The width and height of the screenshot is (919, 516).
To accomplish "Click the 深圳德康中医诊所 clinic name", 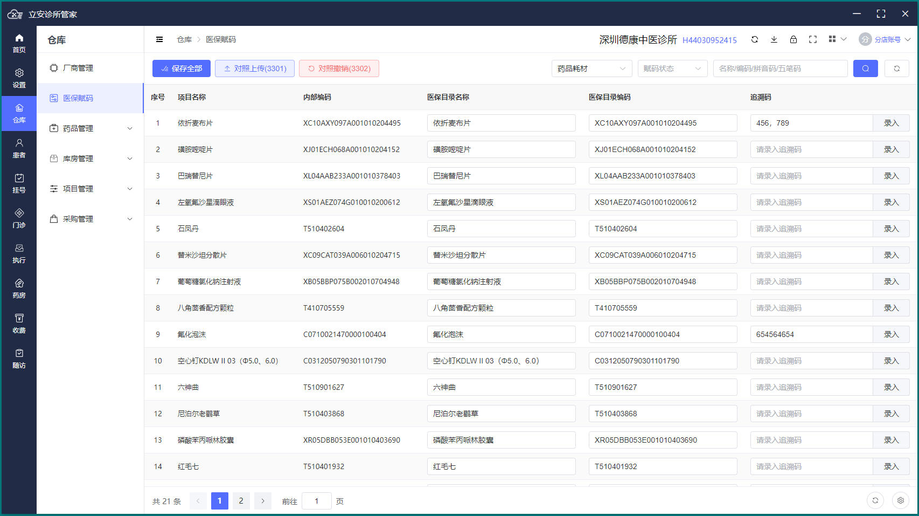I will 638,39.
